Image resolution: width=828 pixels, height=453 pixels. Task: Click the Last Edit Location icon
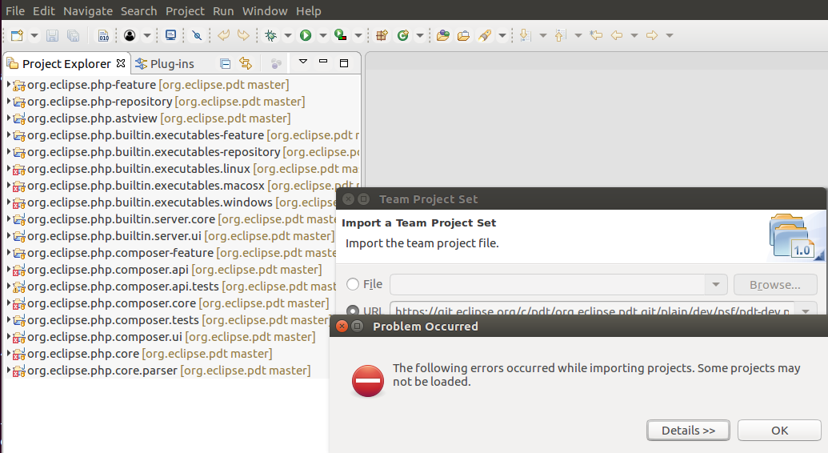pos(596,35)
